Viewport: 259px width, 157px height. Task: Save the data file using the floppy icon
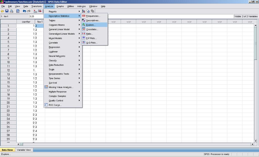(7, 11)
